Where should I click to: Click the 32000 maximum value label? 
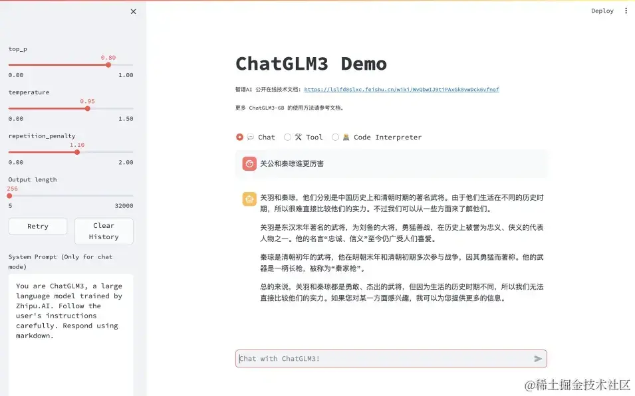[x=124, y=205]
